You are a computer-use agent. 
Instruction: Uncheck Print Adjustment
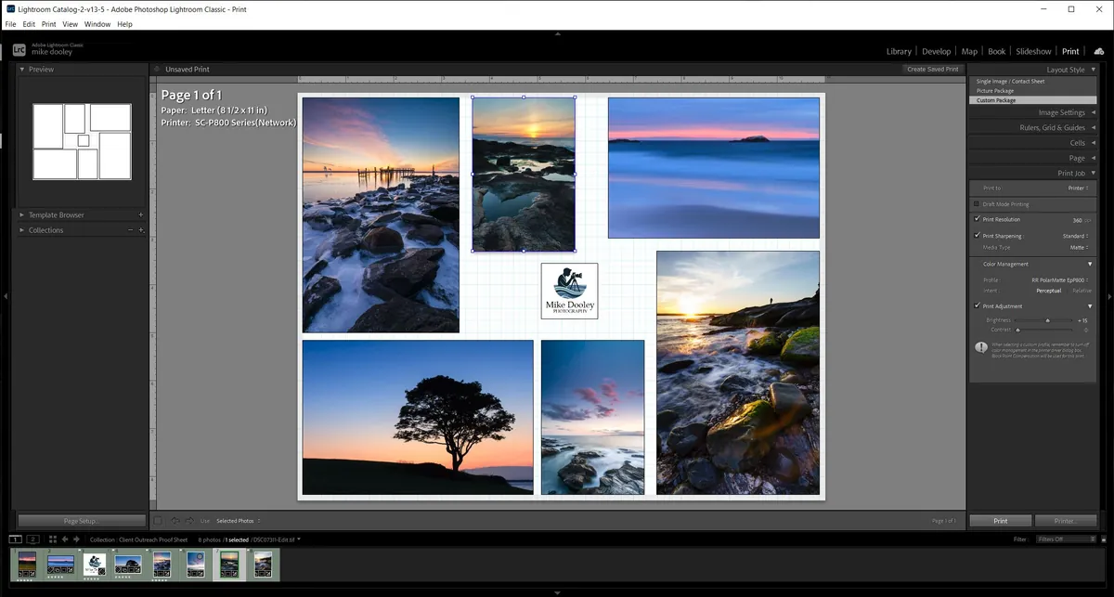tap(977, 305)
